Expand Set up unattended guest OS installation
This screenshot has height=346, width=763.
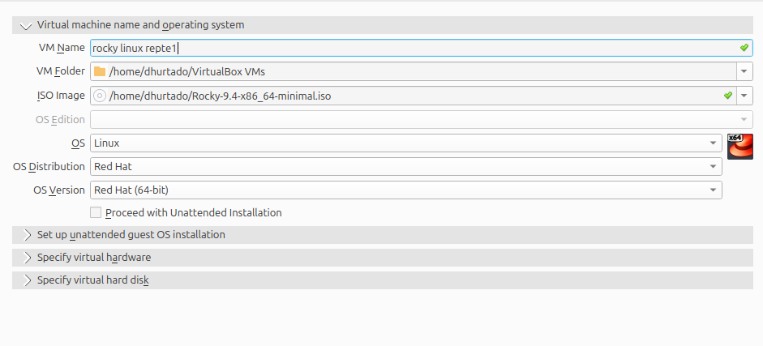(x=26, y=235)
